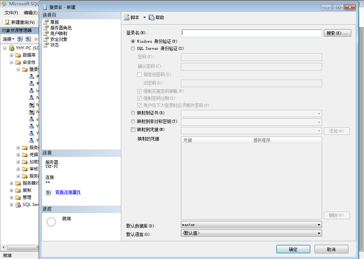Open the 默认语言 dropdown
Viewport: 364px width, 259px height.
click(251, 233)
